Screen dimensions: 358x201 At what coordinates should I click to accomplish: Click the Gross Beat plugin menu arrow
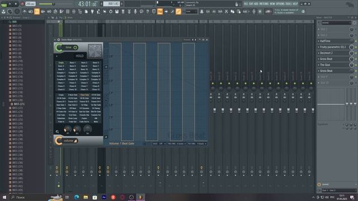(55, 40)
